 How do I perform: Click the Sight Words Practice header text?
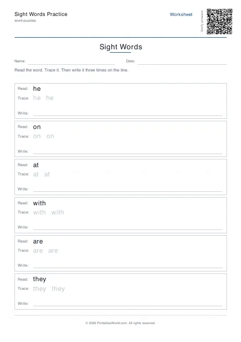(x=41, y=14)
